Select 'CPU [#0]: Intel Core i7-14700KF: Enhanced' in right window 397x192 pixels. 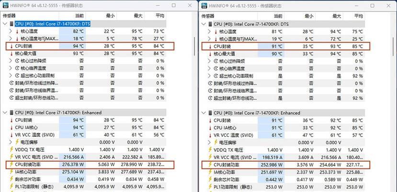click(x=257, y=113)
